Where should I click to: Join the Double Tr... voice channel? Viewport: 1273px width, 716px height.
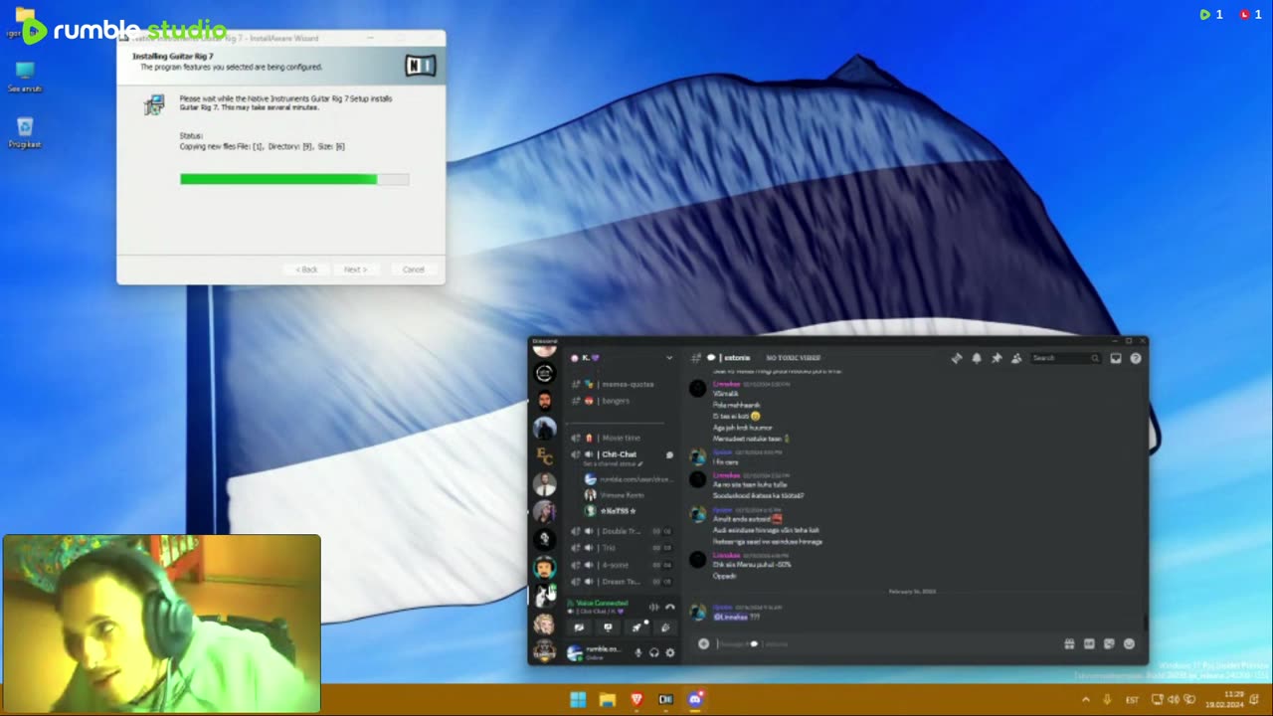tap(622, 531)
